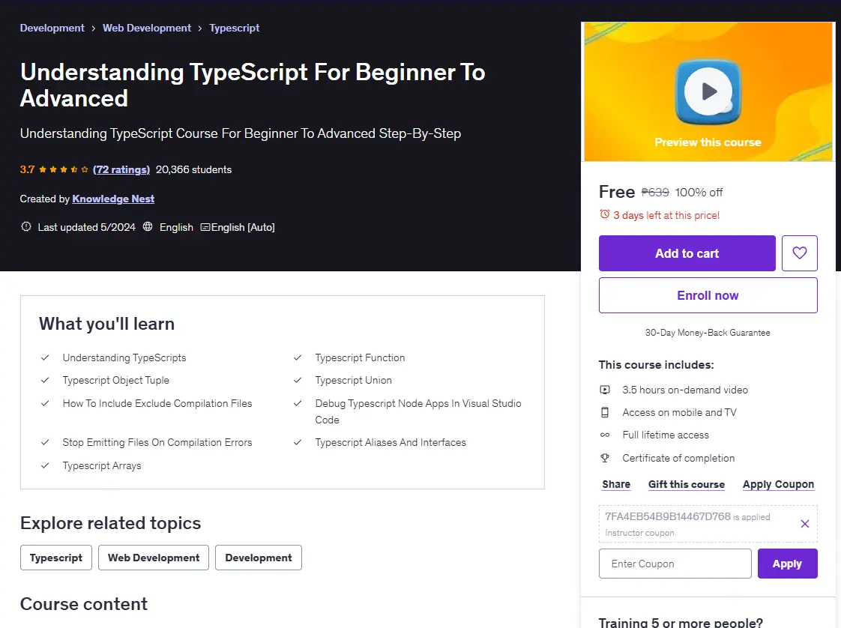Screen dimensions: 841x628
Task: Click the 20,366 students text
Action: click(193, 169)
